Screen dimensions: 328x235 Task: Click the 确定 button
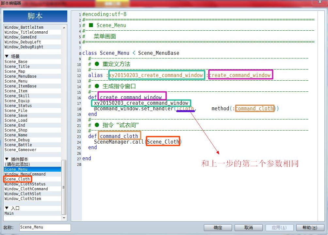tap(218, 227)
